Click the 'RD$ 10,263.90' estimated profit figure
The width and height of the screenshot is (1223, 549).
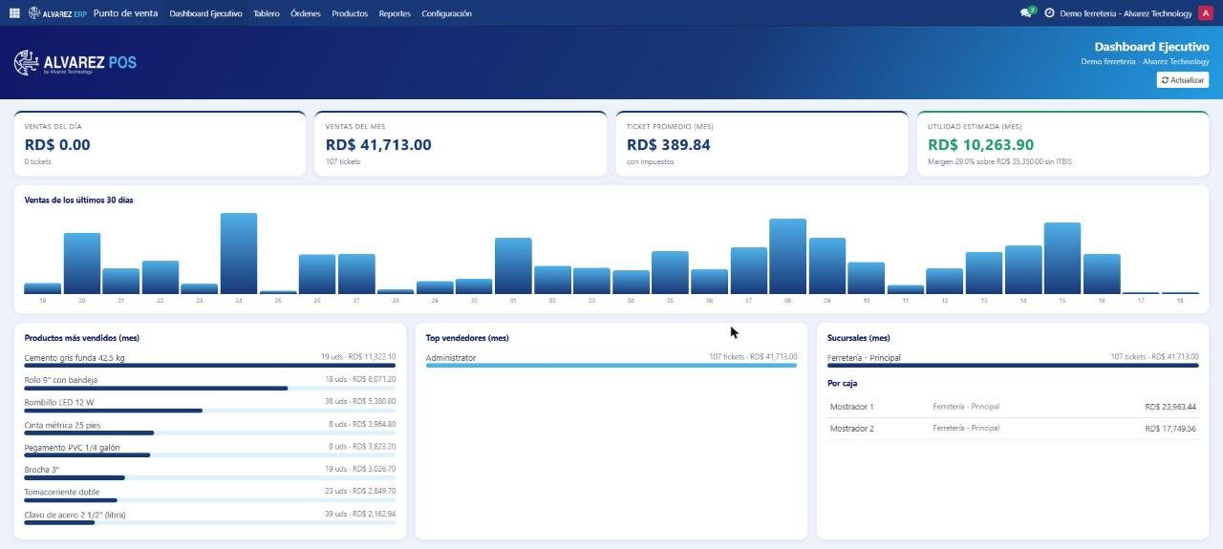pos(981,145)
